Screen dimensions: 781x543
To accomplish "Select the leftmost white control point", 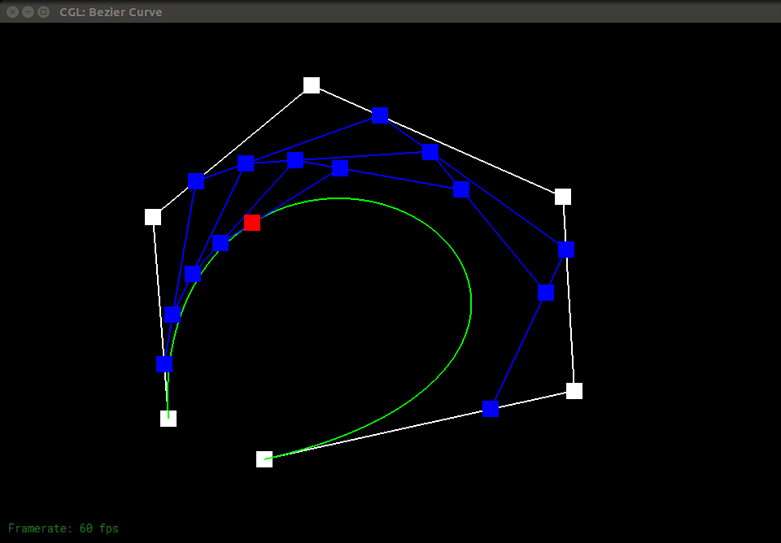I will tap(153, 217).
